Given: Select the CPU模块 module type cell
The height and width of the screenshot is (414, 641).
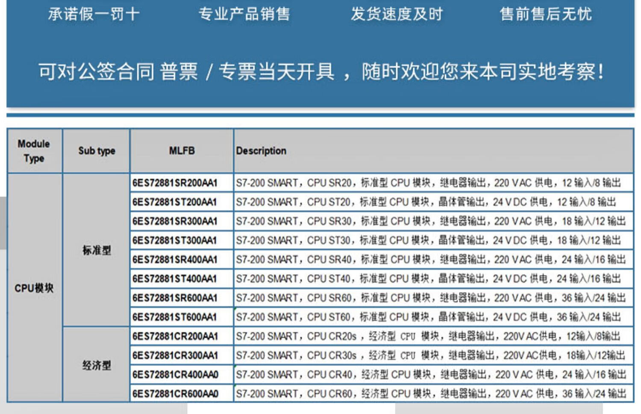Looking at the screenshot, I should click(x=34, y=288).
